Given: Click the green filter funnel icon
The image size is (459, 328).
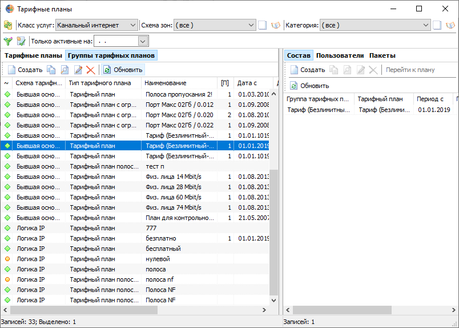Looking at the screenshot, I should click(x=8, y=41).
